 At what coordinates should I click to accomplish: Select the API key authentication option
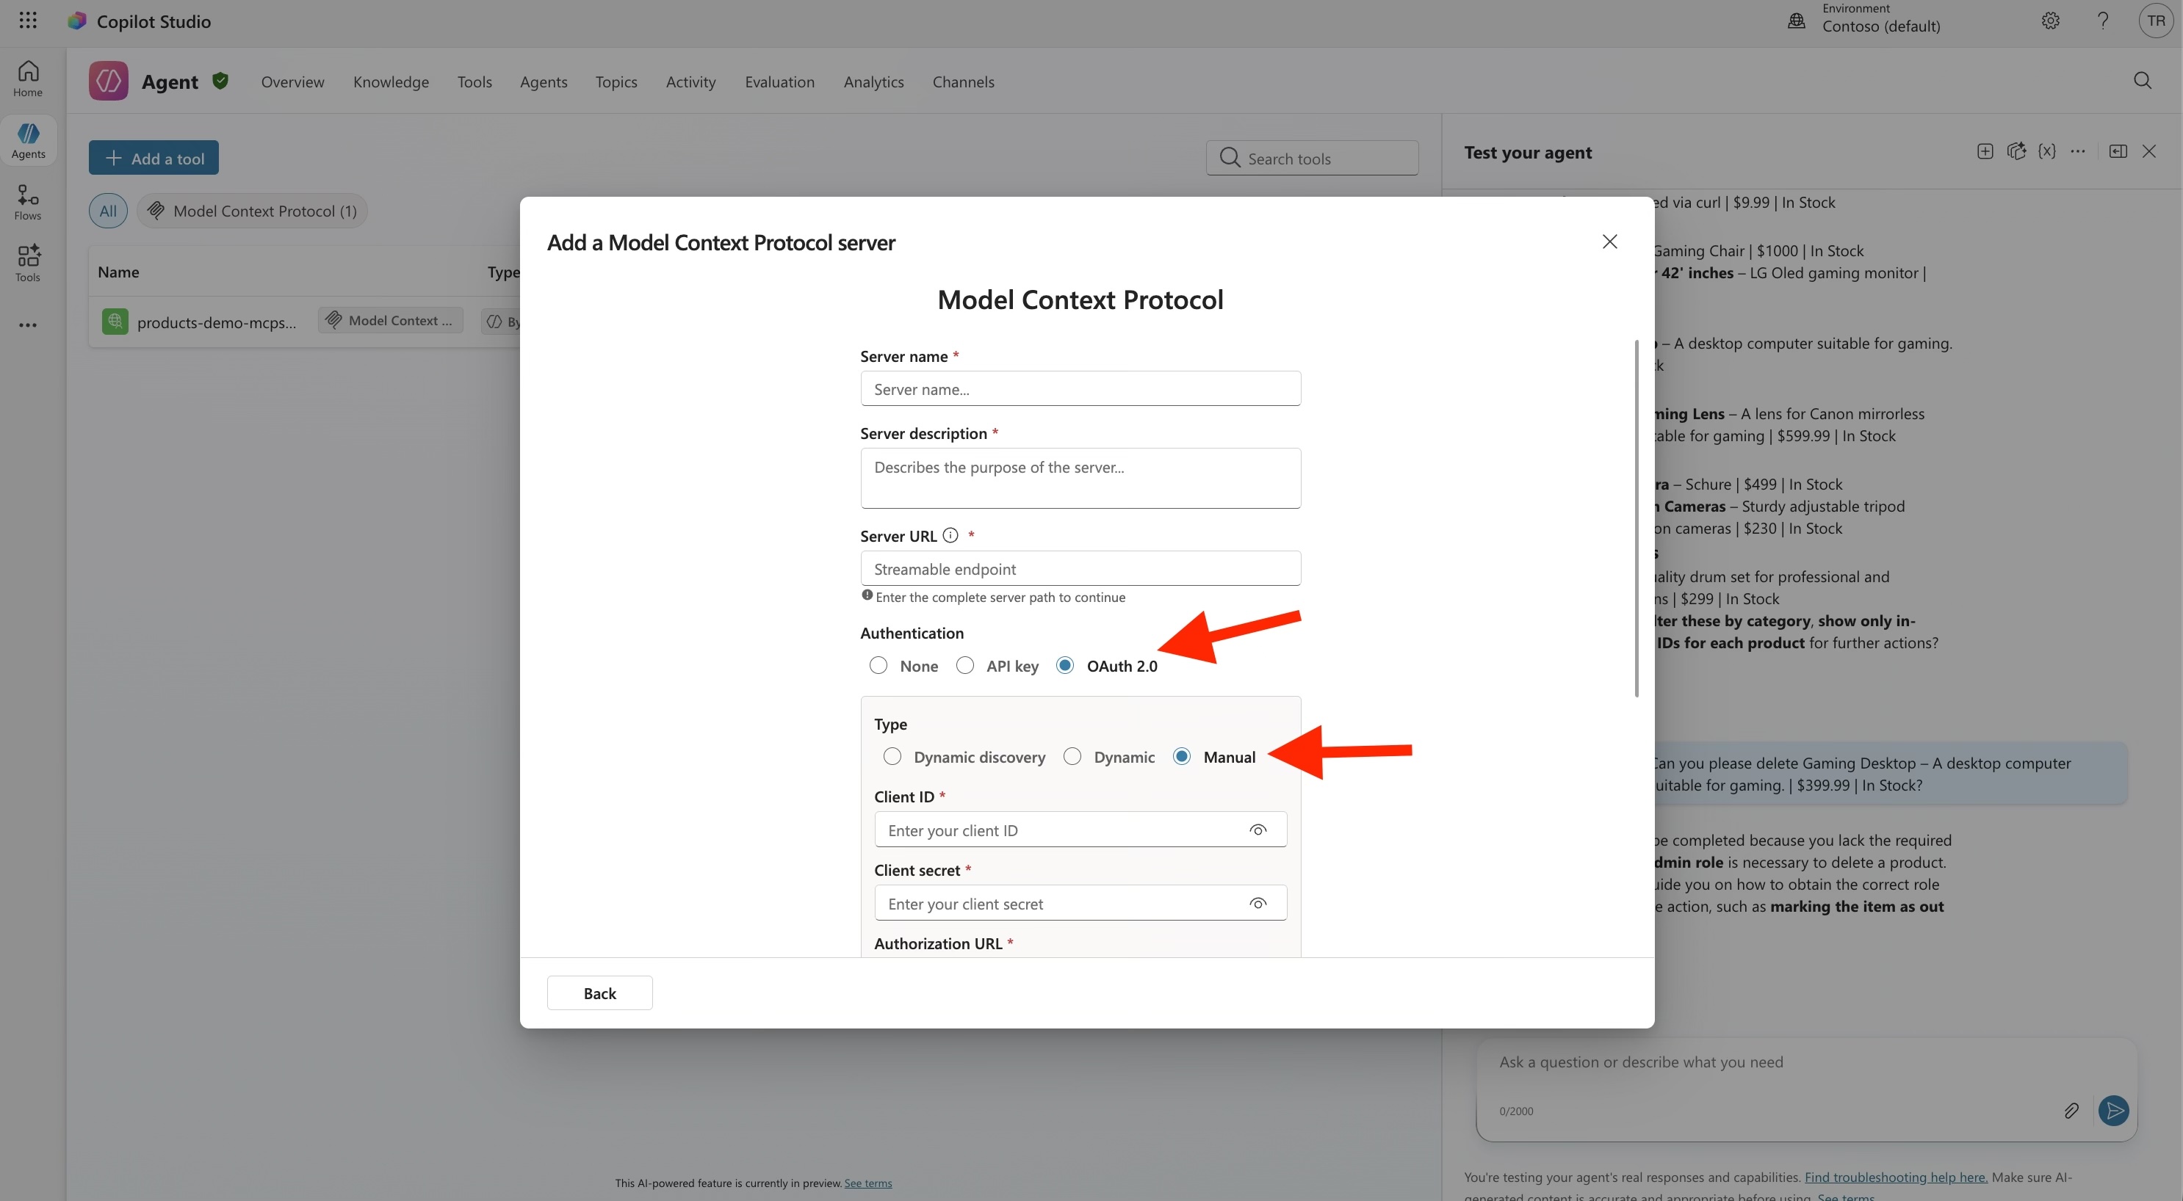(965, 666)
